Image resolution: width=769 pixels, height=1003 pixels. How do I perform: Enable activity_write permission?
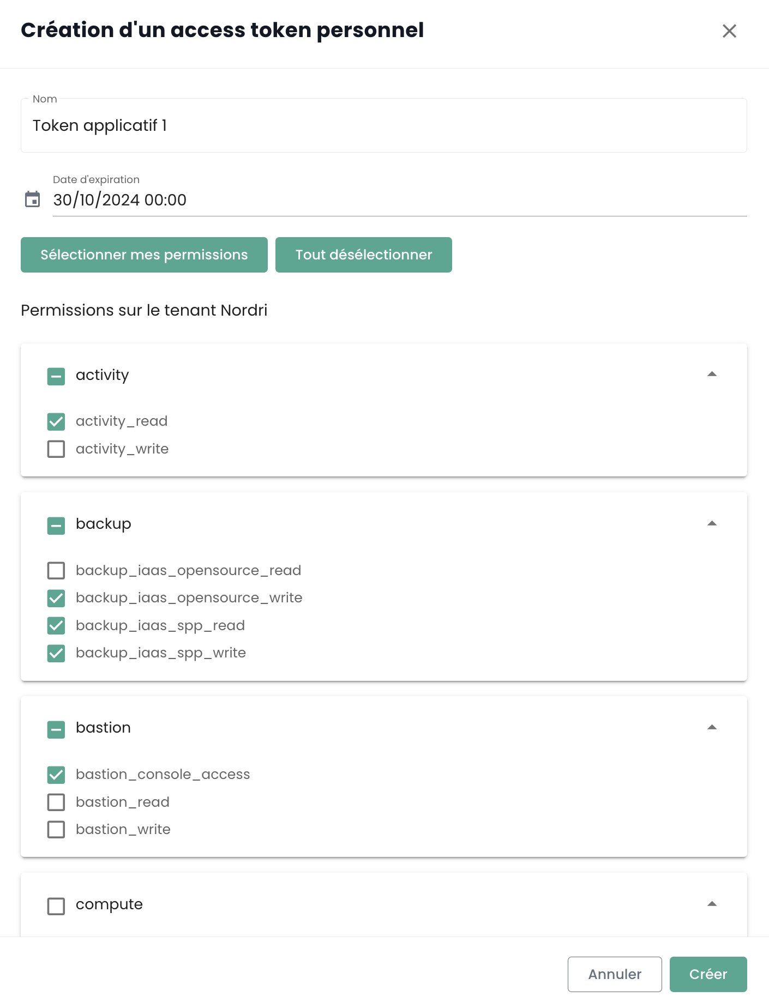coord(56,449)
